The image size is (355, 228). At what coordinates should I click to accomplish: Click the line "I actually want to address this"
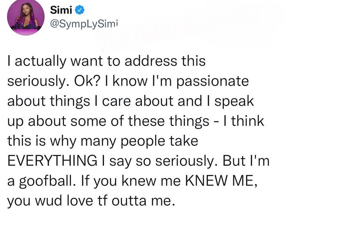point(106,61)
